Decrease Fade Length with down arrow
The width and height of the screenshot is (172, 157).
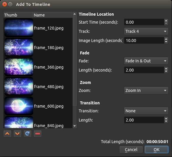click(x=166, y=72)
